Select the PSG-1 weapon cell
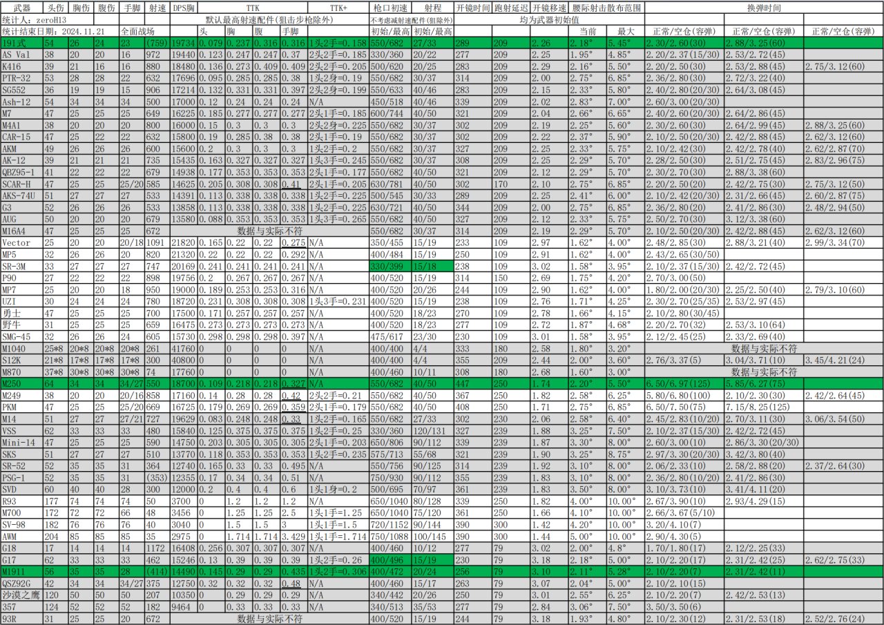 point(21,477)
